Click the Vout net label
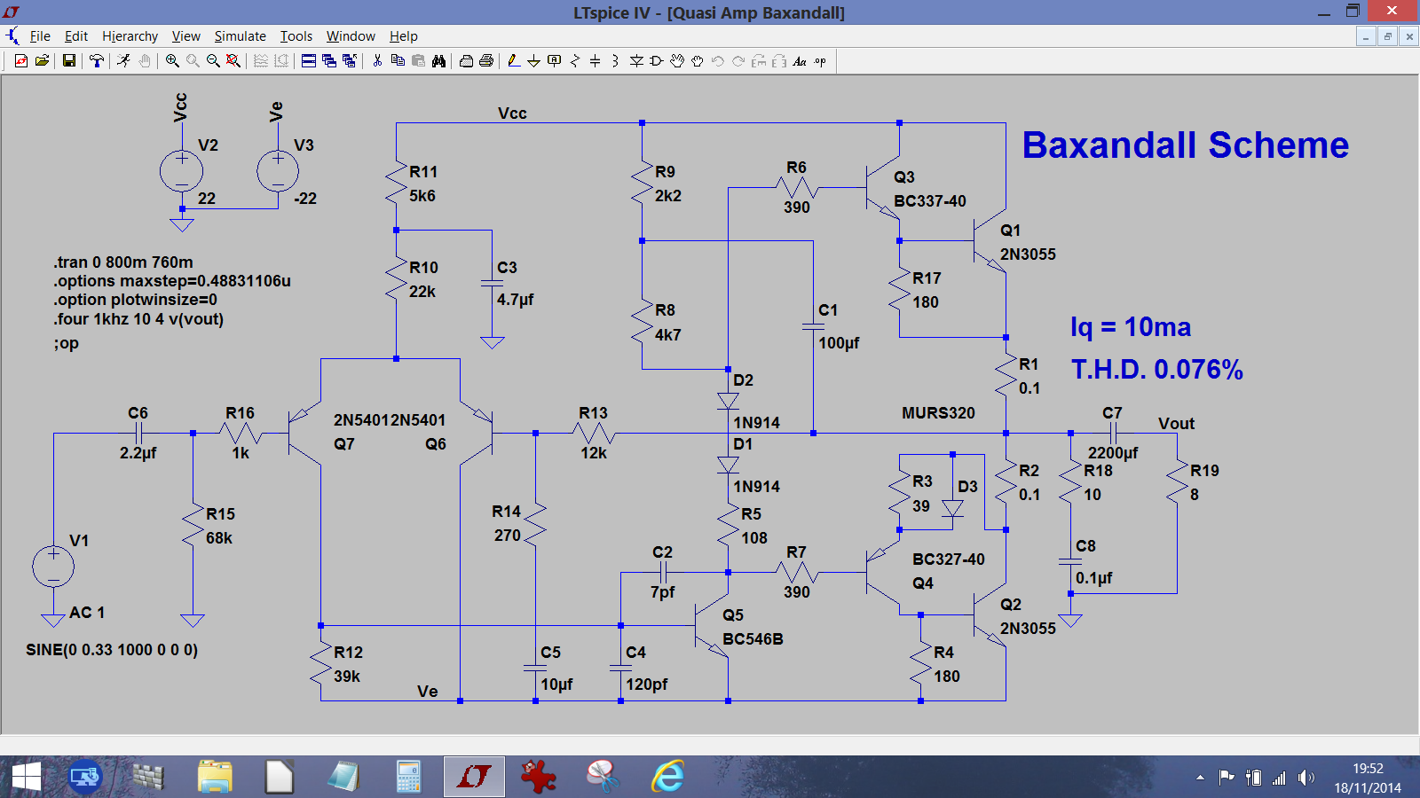Screen dimensions: 1420x798 pos(1176,424)
